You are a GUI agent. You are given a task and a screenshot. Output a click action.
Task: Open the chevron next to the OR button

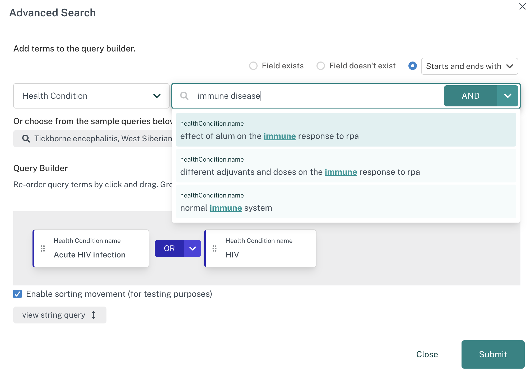pyautogui.click(x=192, y=248)
